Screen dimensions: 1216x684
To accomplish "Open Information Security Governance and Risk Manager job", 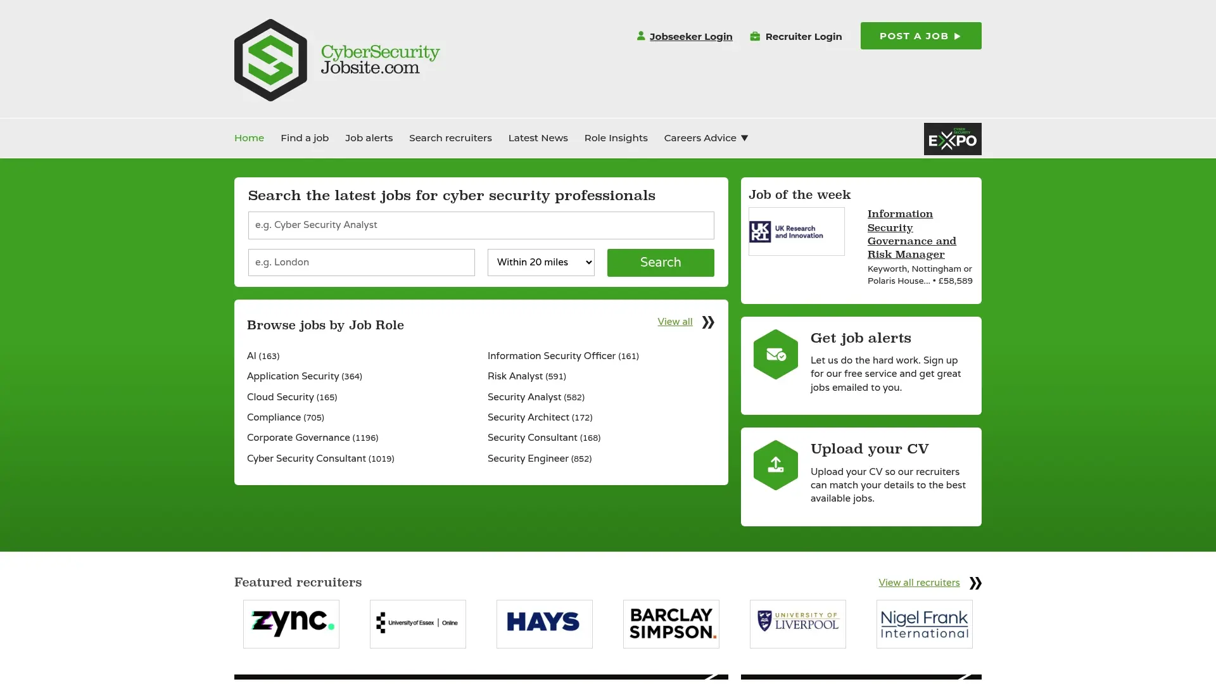I will [x=912, y=234].
